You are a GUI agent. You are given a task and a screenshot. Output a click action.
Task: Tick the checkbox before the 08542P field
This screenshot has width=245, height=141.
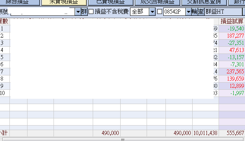coord(159,12)
